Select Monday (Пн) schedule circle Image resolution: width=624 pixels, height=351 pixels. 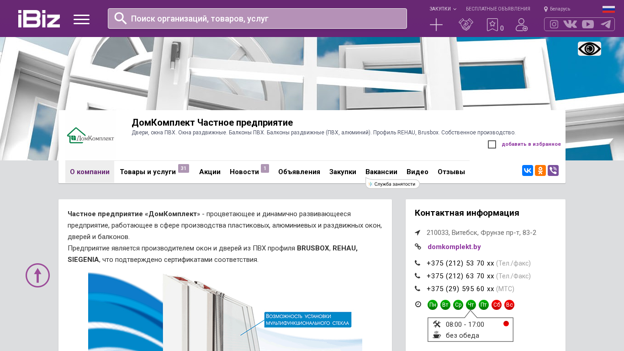433,305
